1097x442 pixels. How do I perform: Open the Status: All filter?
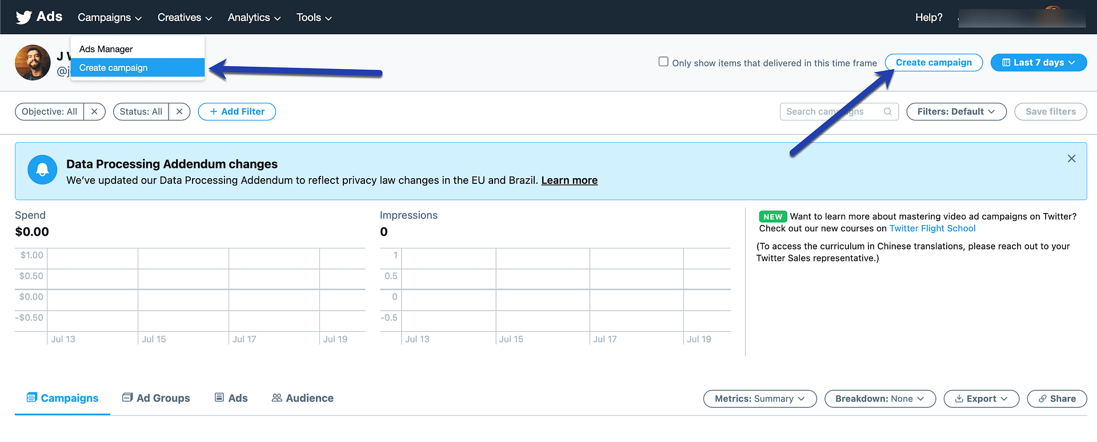[x=141, y=111]
